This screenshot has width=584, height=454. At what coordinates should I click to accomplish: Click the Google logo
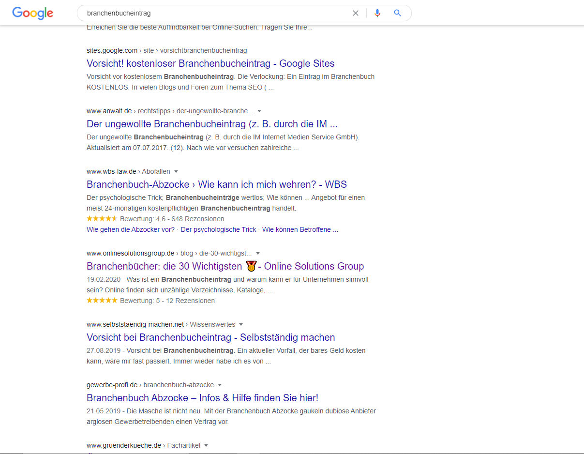(x=32, y=13)
